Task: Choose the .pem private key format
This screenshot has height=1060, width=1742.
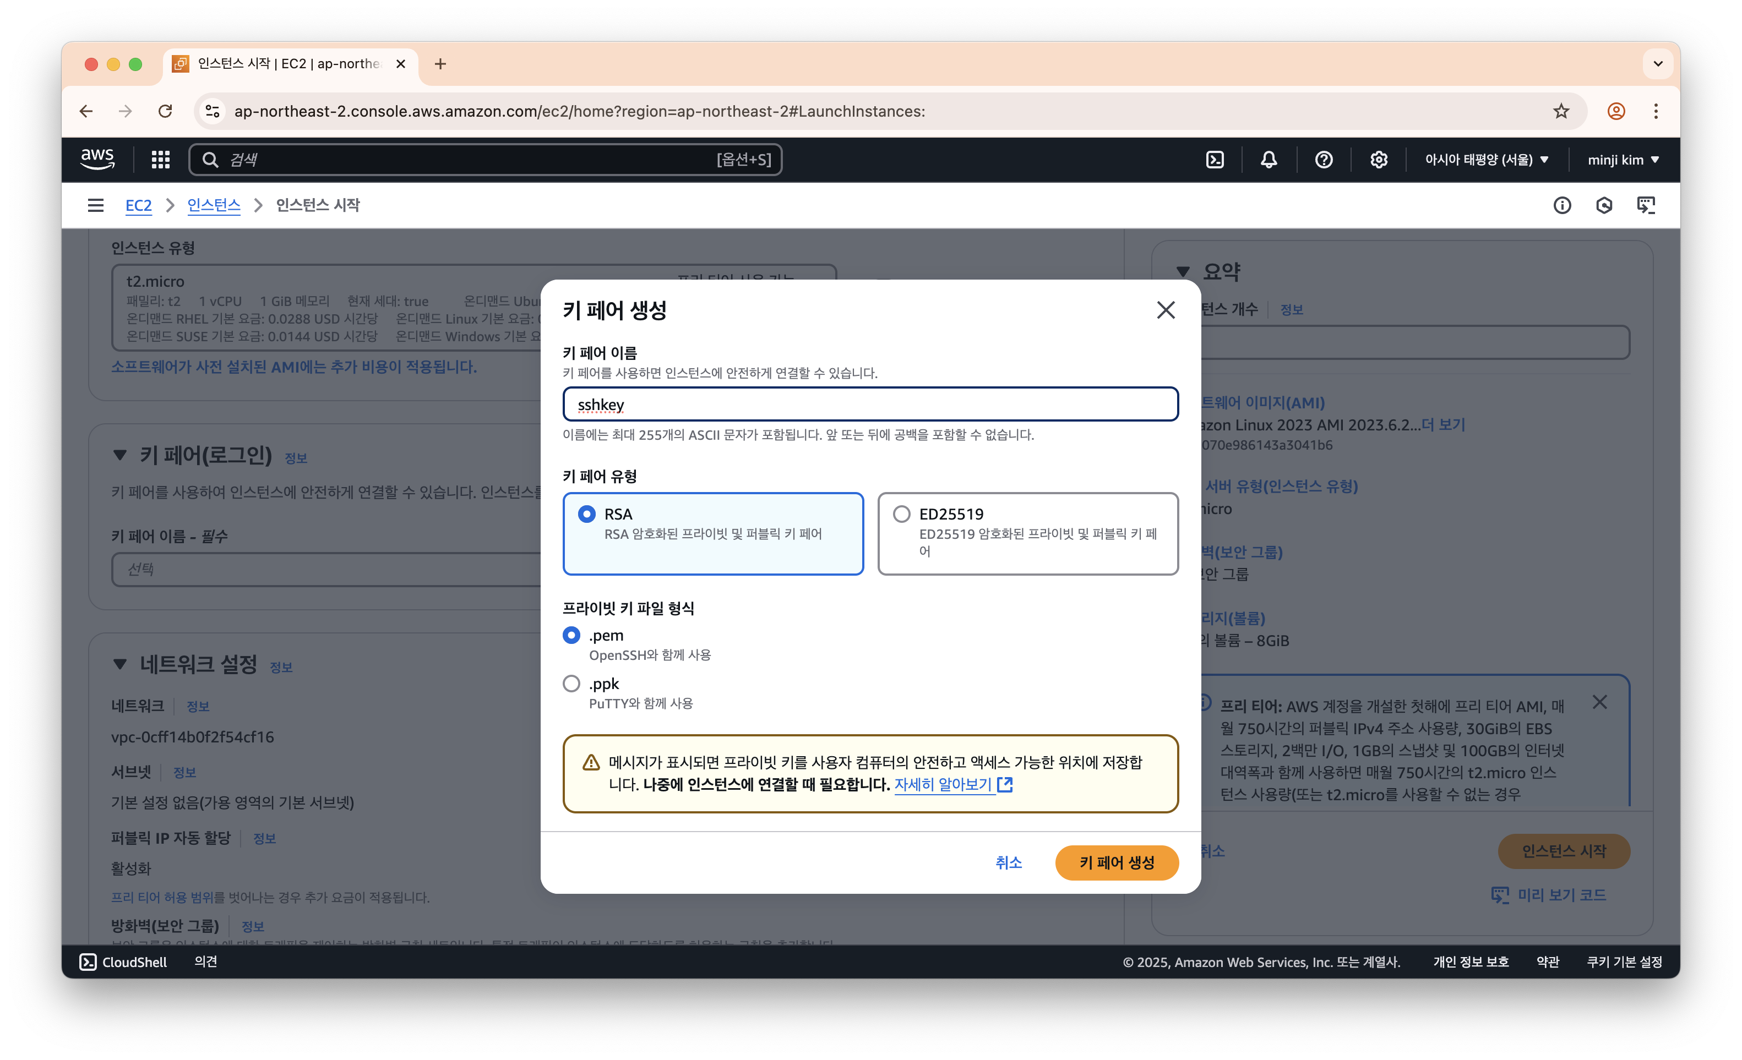Action: coord(571,635)
